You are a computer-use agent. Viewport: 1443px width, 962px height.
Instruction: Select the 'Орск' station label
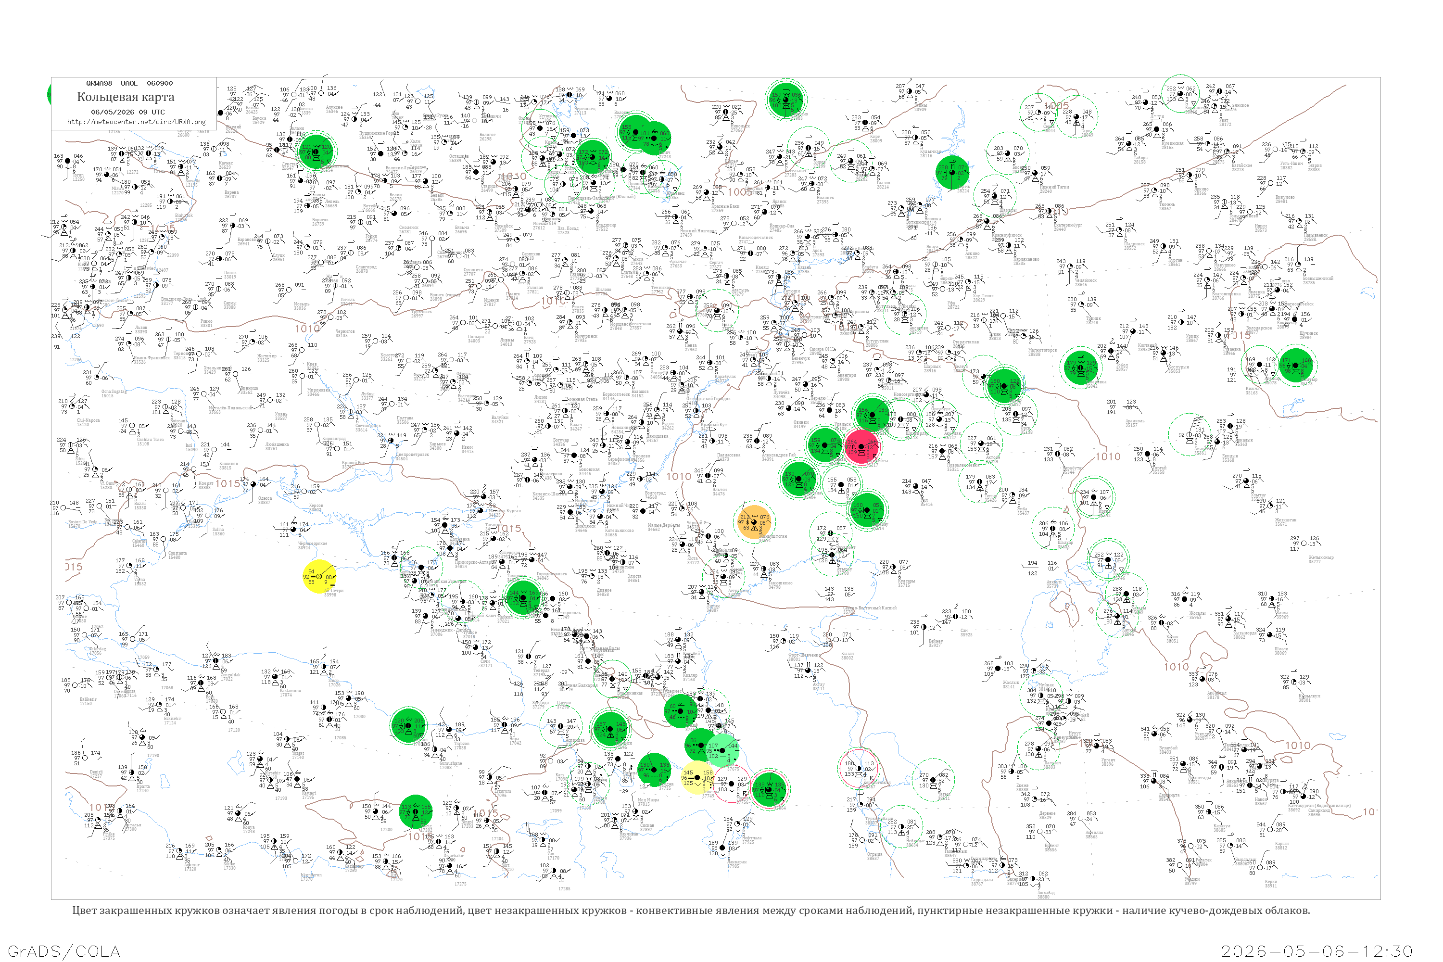(x=1025, y=429)
